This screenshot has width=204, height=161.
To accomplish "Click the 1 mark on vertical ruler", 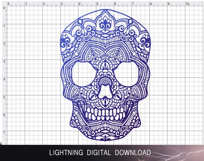I will tap(4, 26).
